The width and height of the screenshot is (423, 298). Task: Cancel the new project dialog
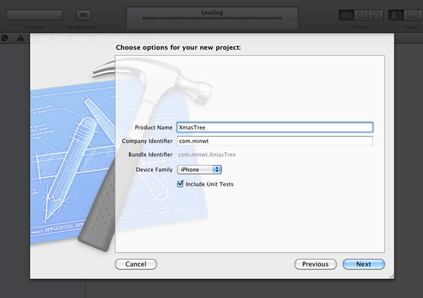[x=136, y=264]
